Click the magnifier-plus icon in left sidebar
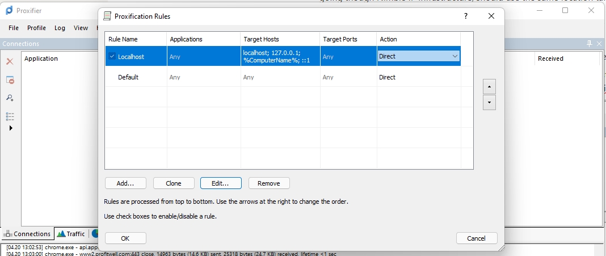This screenshot has width=606, height=256. [x=10, y=98]
